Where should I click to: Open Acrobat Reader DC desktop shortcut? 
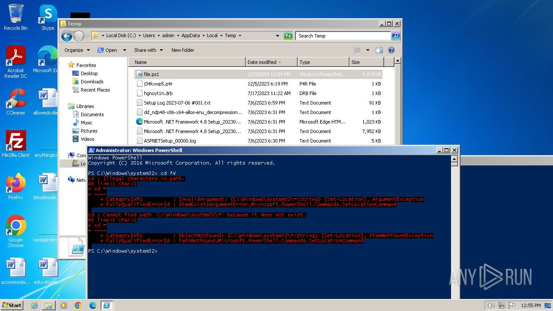16,62
